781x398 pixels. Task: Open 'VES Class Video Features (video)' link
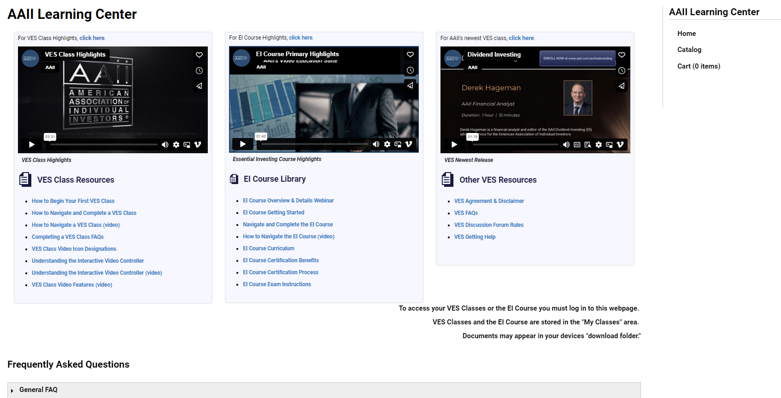pyautogui.click(x=72, y=285)
